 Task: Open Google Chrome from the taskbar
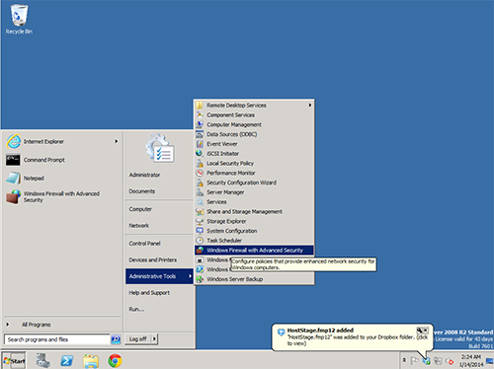pyautogui.click(x=115, y=361)
